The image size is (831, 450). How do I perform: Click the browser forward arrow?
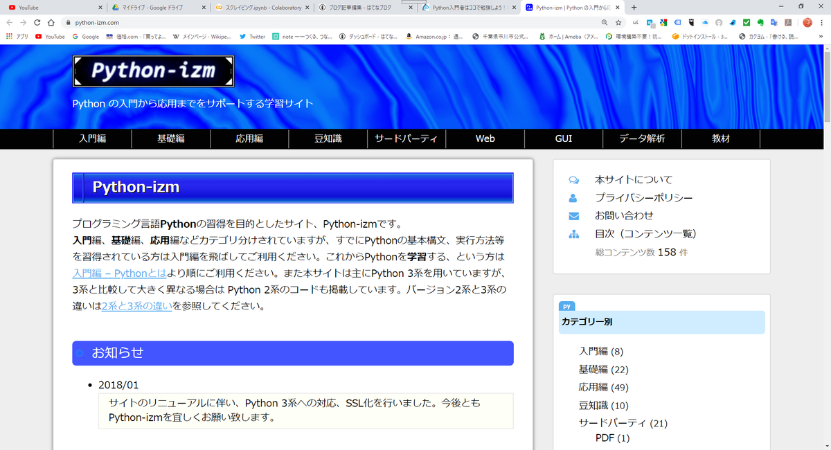coord(24,22)
